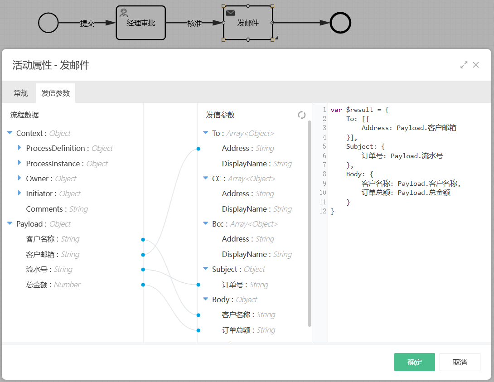Open the 发信参数 tab
The width and height of the screenshot is (494, 382).
(55, 93)
